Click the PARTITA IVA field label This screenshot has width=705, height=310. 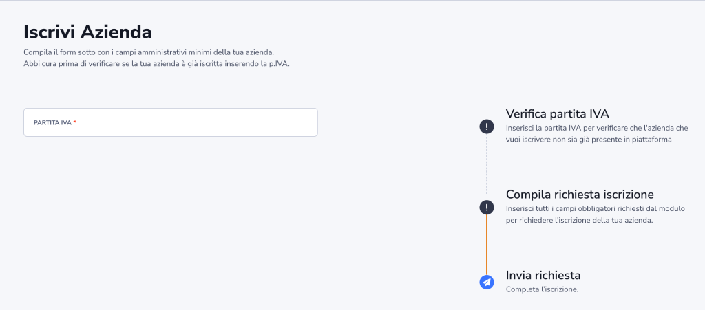coord(52,123)
